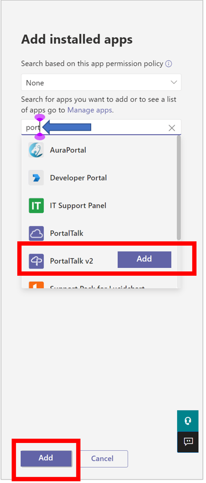Add the PortalTalk v2 app
The width and height of the screenshot is (206, 483).
click(144, 259)
